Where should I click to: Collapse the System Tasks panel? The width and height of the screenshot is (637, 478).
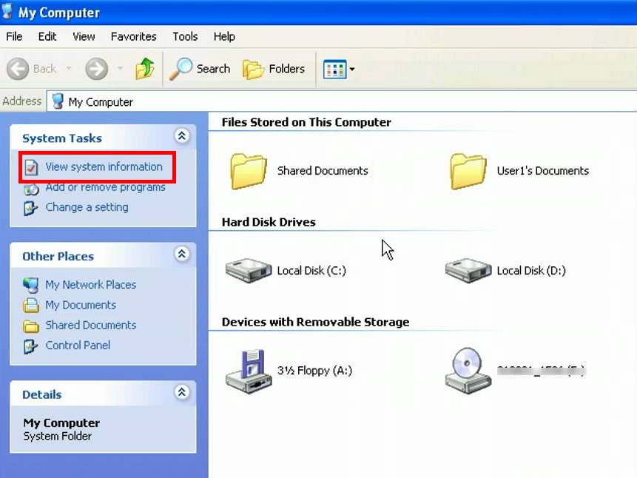tap(181, 135)
